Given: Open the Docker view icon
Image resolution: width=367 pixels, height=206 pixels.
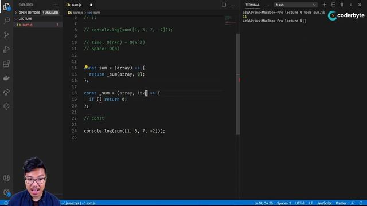Looking at the screenshot, I should [6, 78].
